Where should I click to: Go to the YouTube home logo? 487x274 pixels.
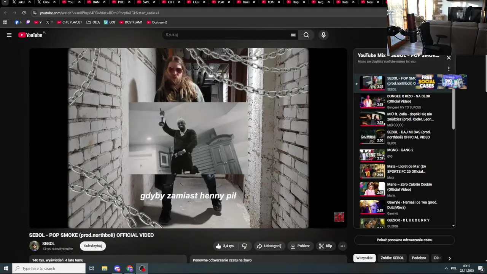coord(30,35)
